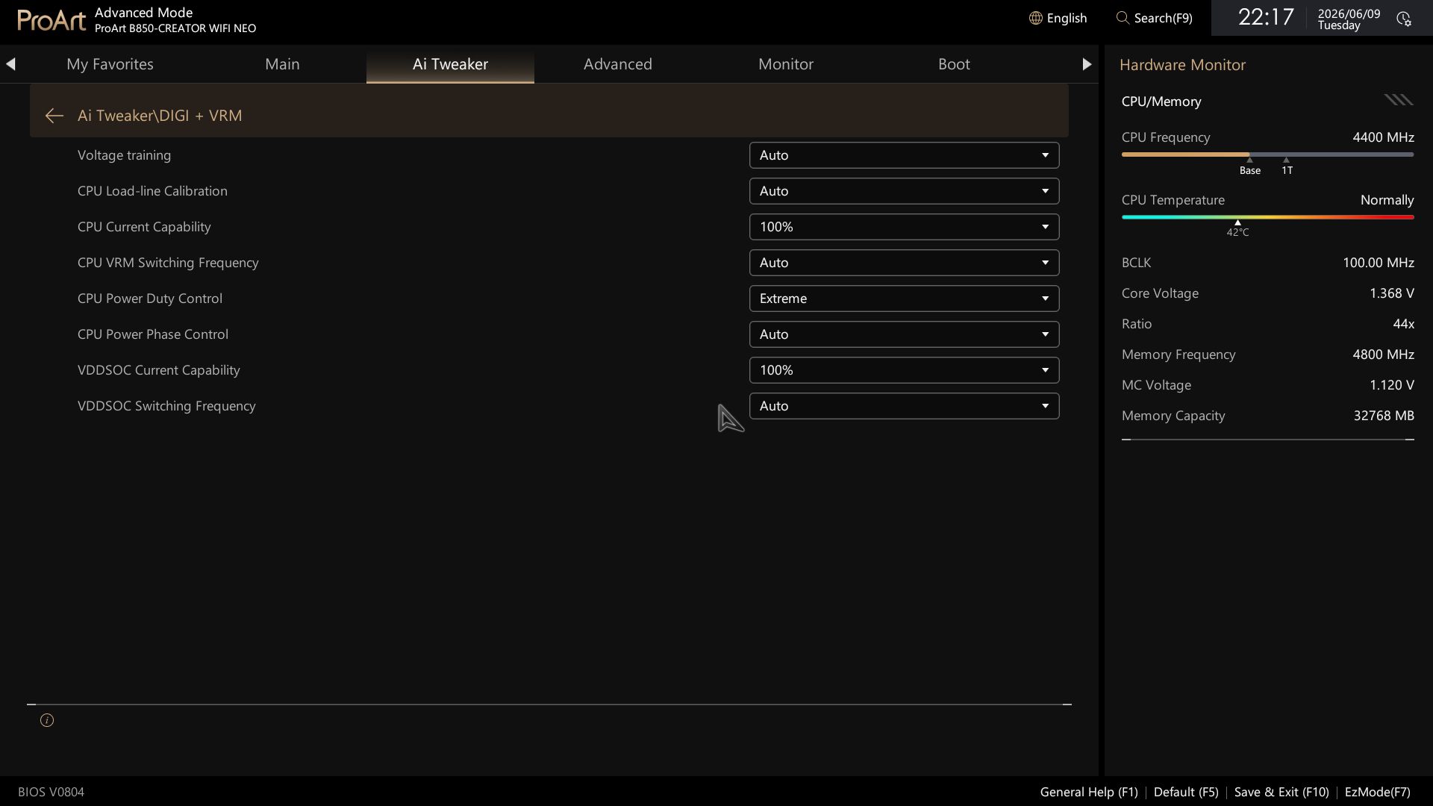Open the Advanced tab

(x=618, y=64)
